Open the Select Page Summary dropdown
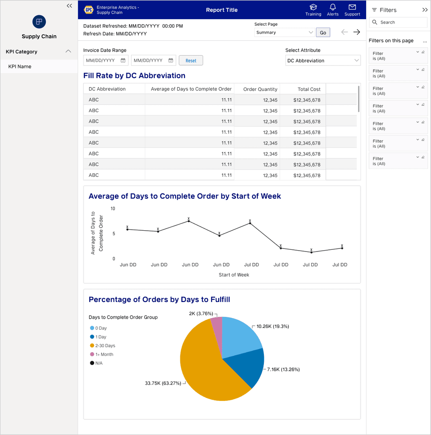The image size is (431, 435). [284, 32]
